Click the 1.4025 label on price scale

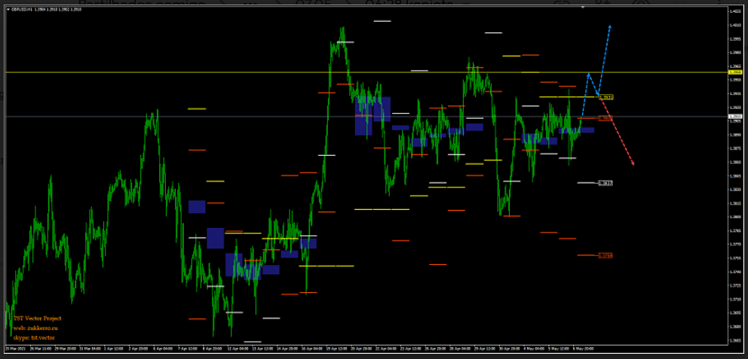[x=735, y=11]
